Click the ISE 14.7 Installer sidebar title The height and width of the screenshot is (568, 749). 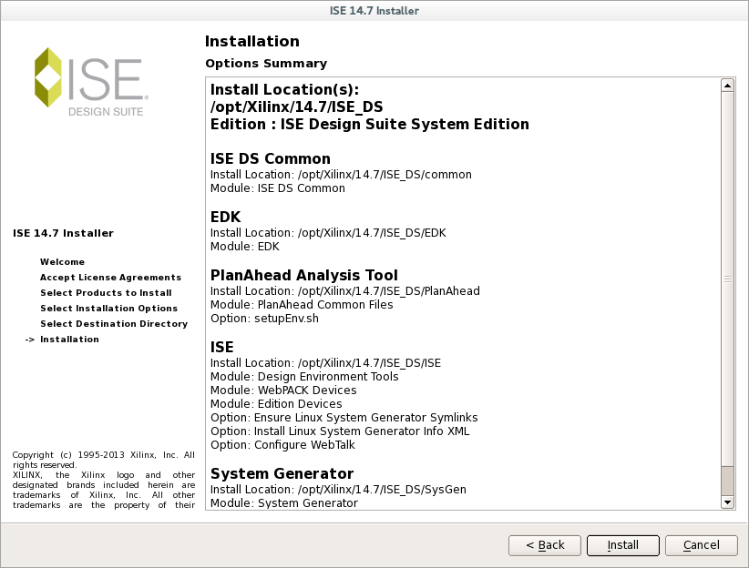pyautogui.click(x=63, y=233)
